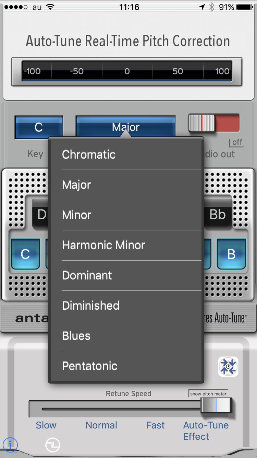Collapse the Major scale dropdown
The image size is (257, 458).
126,127
